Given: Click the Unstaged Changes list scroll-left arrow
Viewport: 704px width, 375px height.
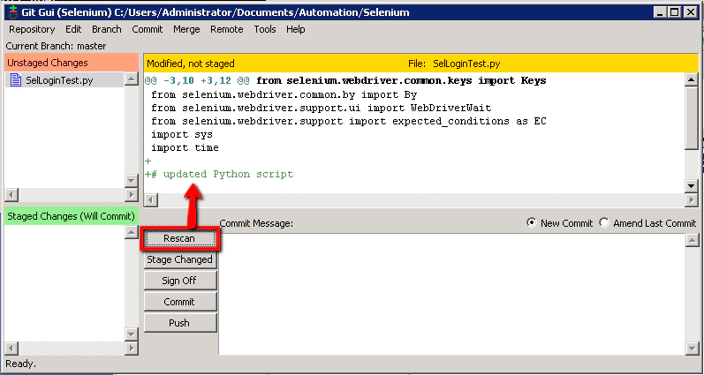Looking at the screenshot, I should tap(11, 195).
